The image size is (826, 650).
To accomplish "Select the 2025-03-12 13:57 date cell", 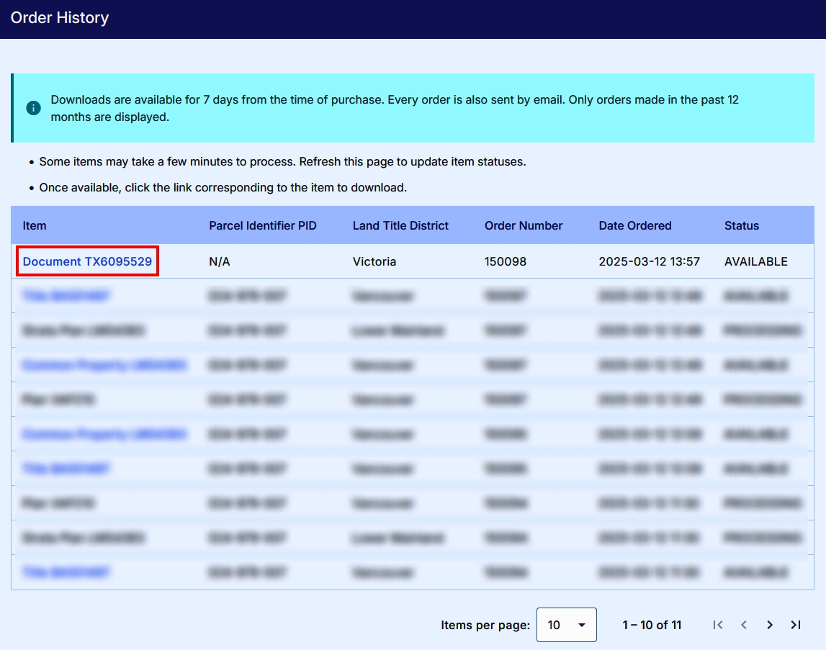I will [x=650, y=261].
